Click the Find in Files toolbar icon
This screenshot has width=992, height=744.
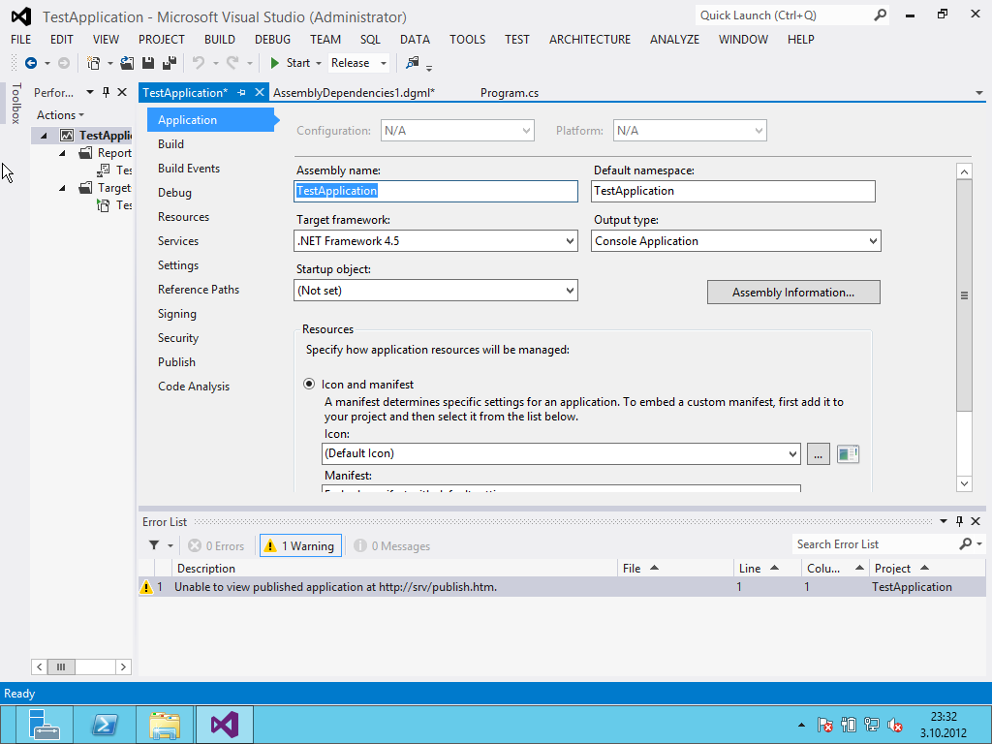click(413, 63)
